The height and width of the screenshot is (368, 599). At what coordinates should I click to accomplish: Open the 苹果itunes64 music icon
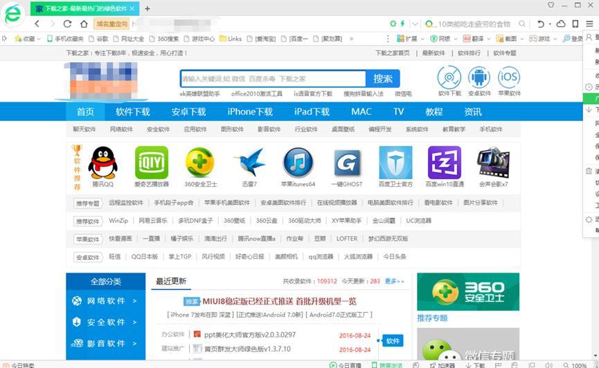298,163
